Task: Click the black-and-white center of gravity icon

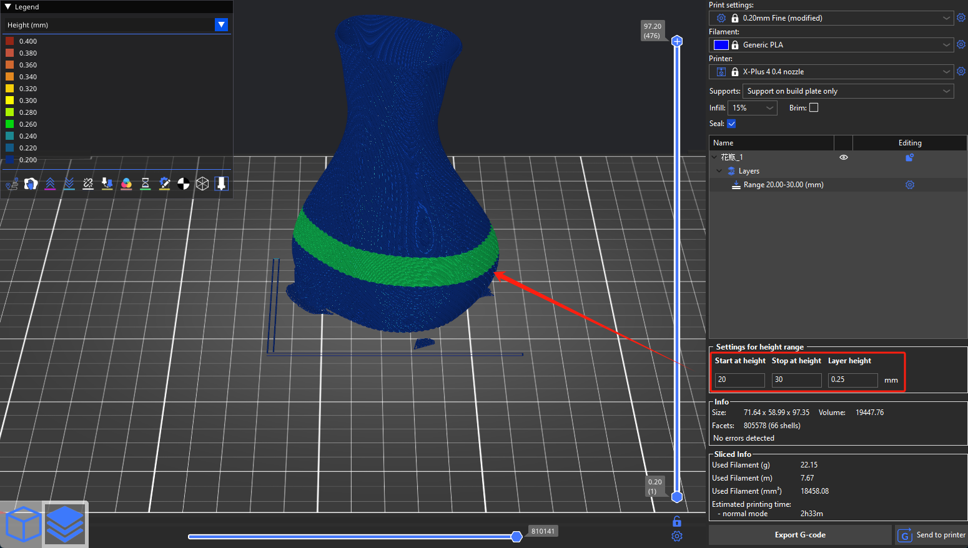Action: click(184, 183)
